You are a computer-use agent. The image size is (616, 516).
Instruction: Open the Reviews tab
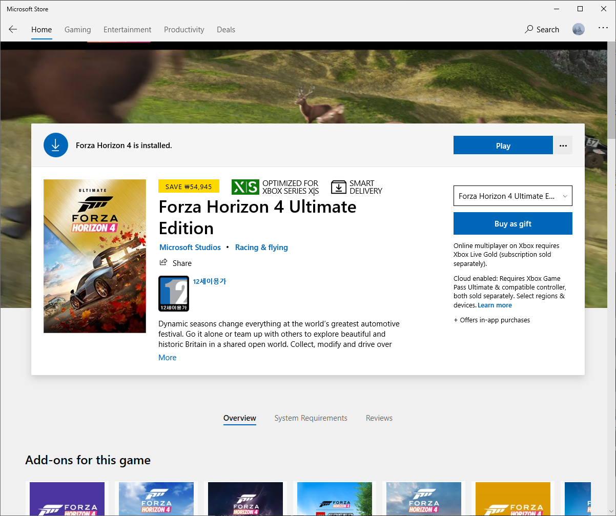click(379, 418)
